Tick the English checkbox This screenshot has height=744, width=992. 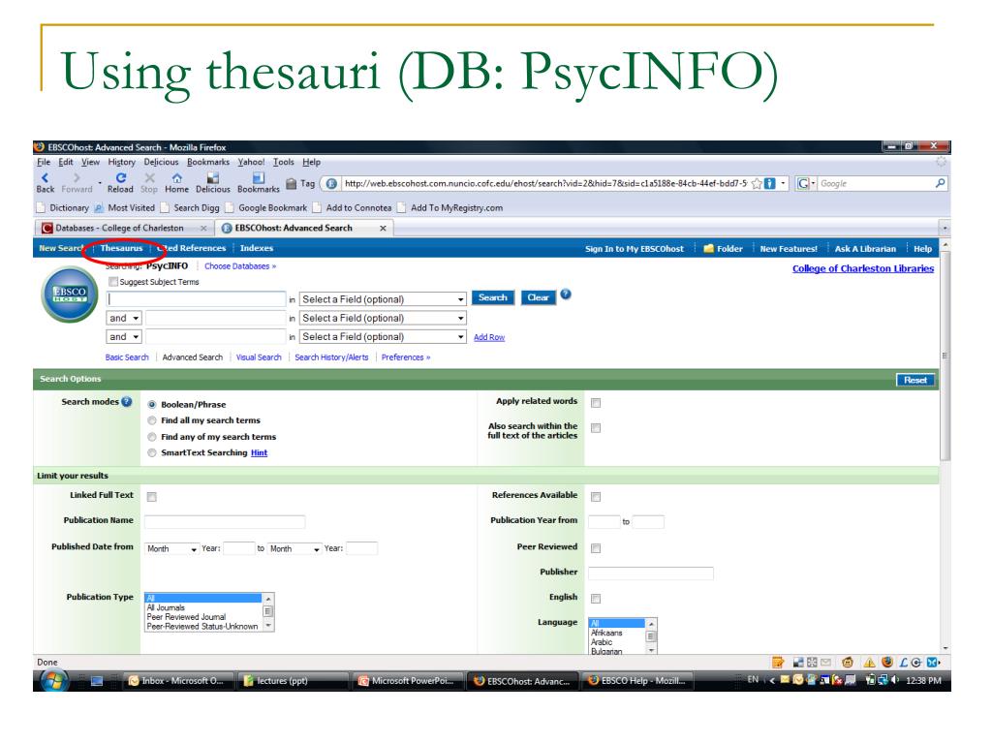(x=596, y=599)
